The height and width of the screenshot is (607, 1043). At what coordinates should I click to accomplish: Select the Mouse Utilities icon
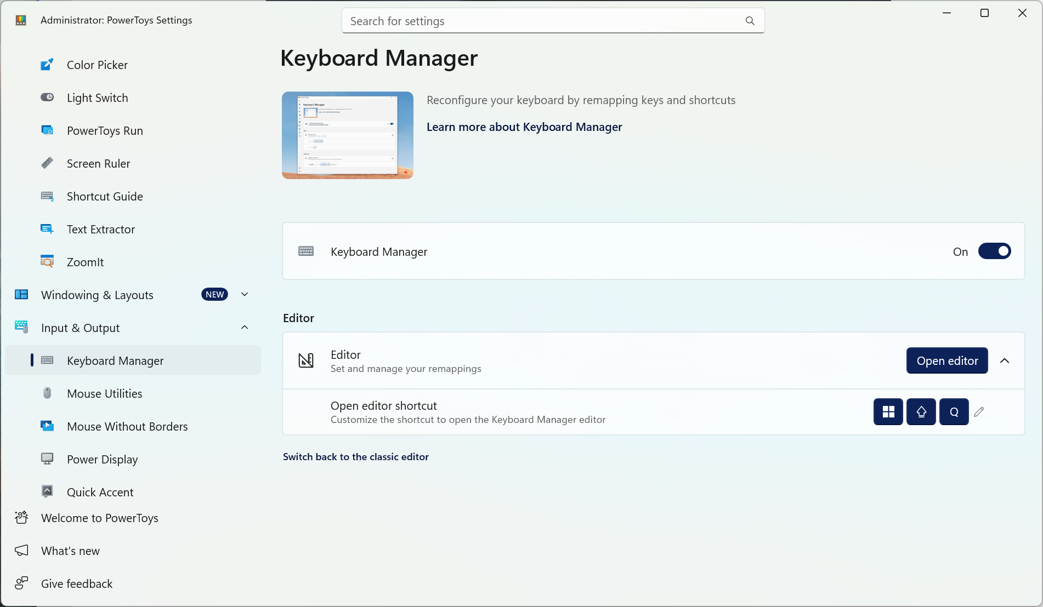point(47,393)
